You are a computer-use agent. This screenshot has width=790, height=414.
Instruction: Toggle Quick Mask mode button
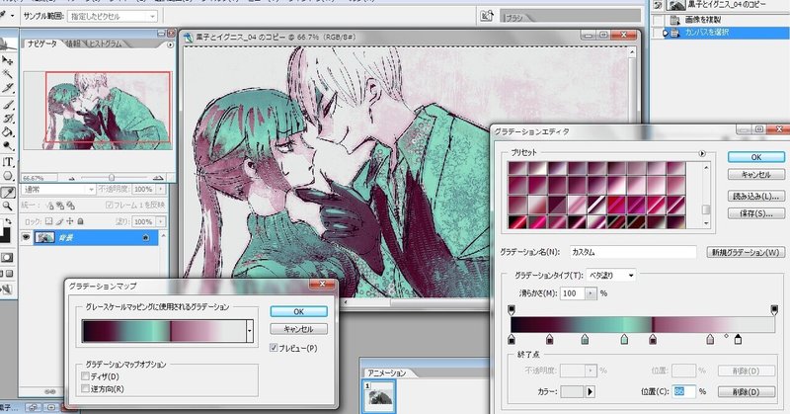(7, 257)
